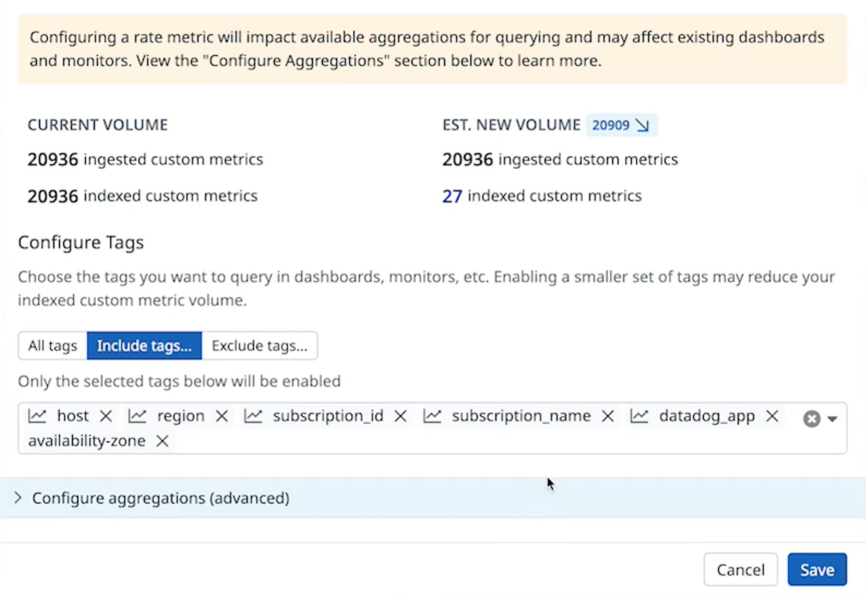Click the chart icon beside region
Viewport: 866px width, 599px height.
pyautogui.click(x=137, y=416)
